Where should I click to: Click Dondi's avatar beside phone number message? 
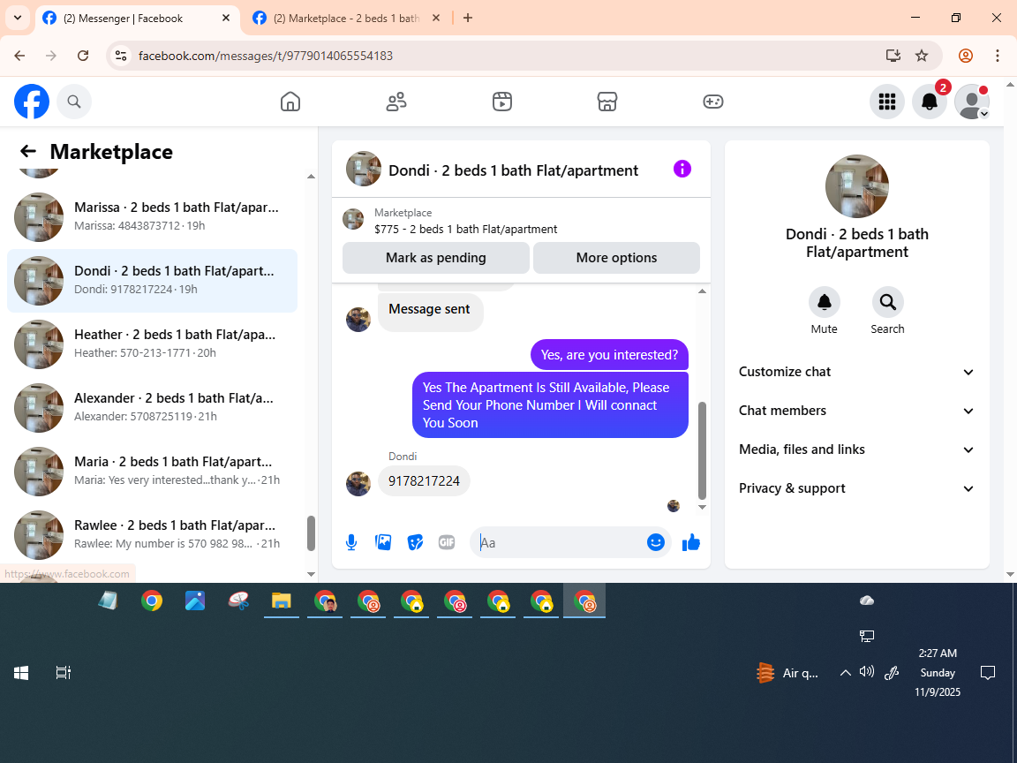click(x=358, y=483)
